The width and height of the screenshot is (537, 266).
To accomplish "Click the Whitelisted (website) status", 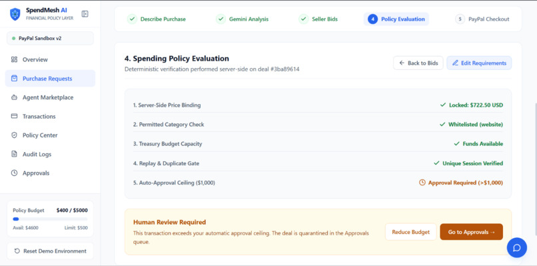I will coord(476,125).
